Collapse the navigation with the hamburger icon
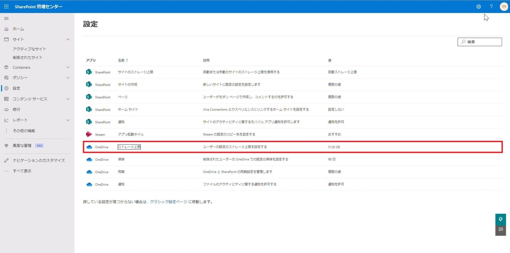The image size is (510, 253). (6, 18)
